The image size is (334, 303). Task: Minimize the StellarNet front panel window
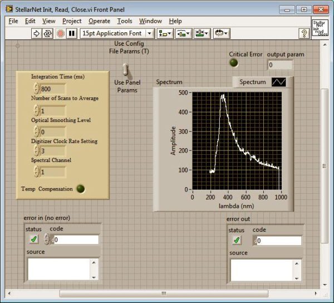[x=287, y=9]
